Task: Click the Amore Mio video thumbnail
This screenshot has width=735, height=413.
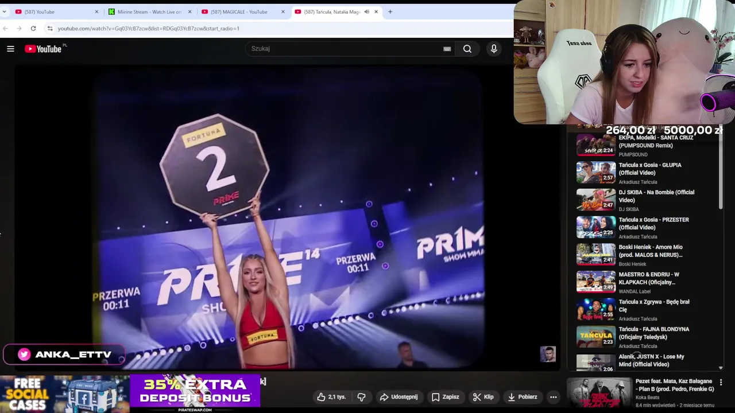Action: 596,255
